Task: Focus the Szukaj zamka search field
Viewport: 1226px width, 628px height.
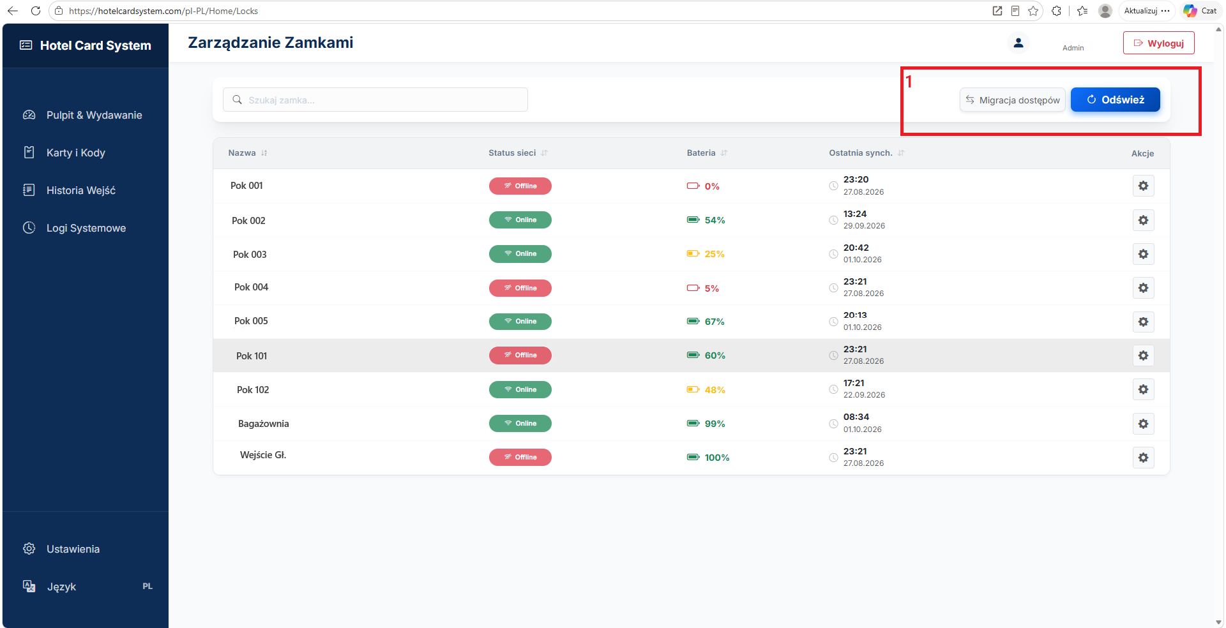Action: tap(375, 100)
